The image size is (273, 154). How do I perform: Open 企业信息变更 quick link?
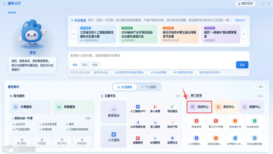[49, 124]
